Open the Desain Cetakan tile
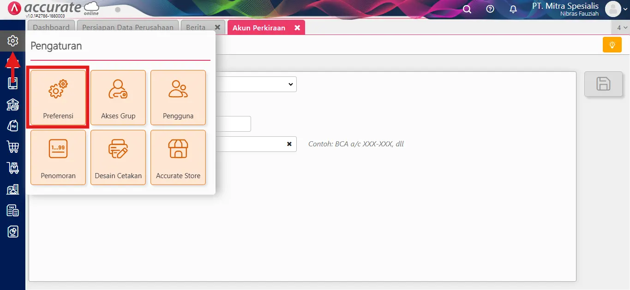 coord(118,157)
